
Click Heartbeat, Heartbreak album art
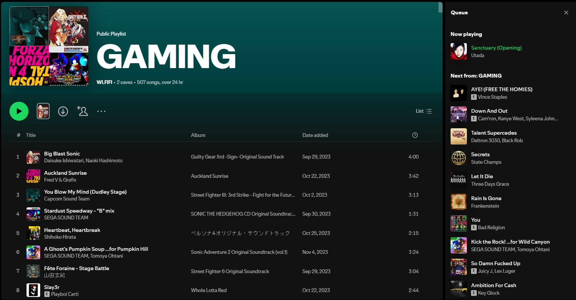click(33, 233)
